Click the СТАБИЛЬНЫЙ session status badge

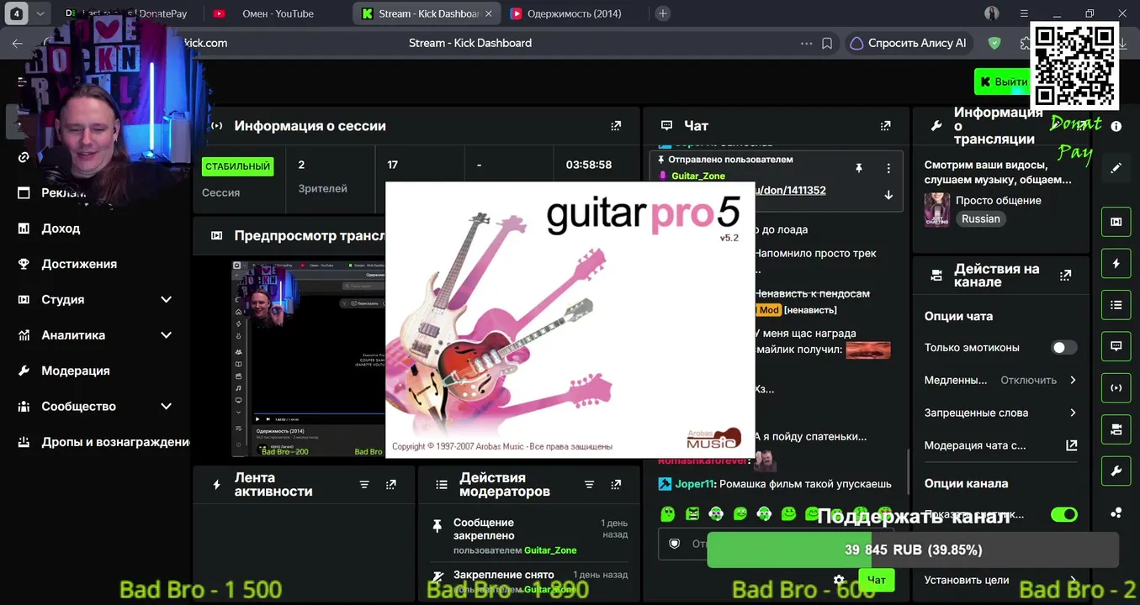(x=238, y=166)
